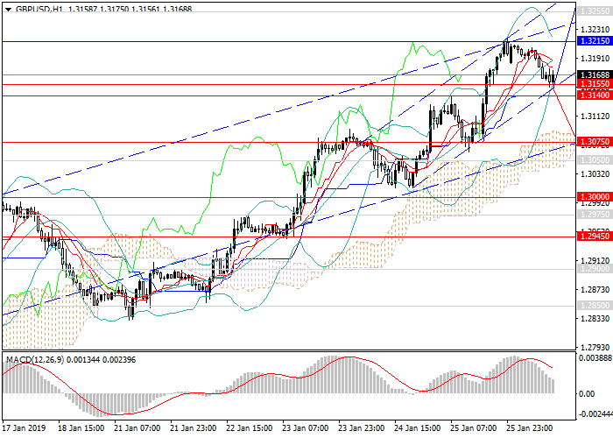
Task: Select the gray 1.2850 price label
Action: click(593, 305)
